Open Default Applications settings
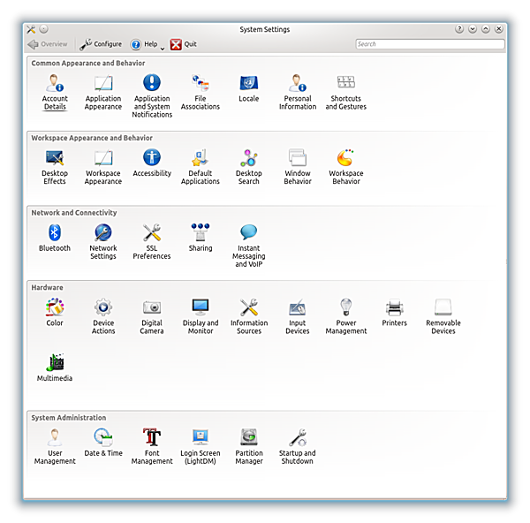Viewport: 530px width, 523px height. point(201,167)
